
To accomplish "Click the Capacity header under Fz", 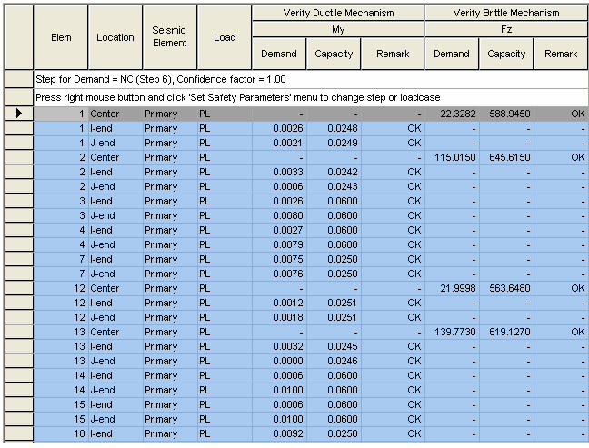I will [506, 54].
